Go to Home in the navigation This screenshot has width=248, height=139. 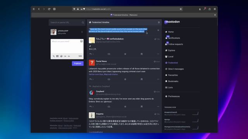169,32
